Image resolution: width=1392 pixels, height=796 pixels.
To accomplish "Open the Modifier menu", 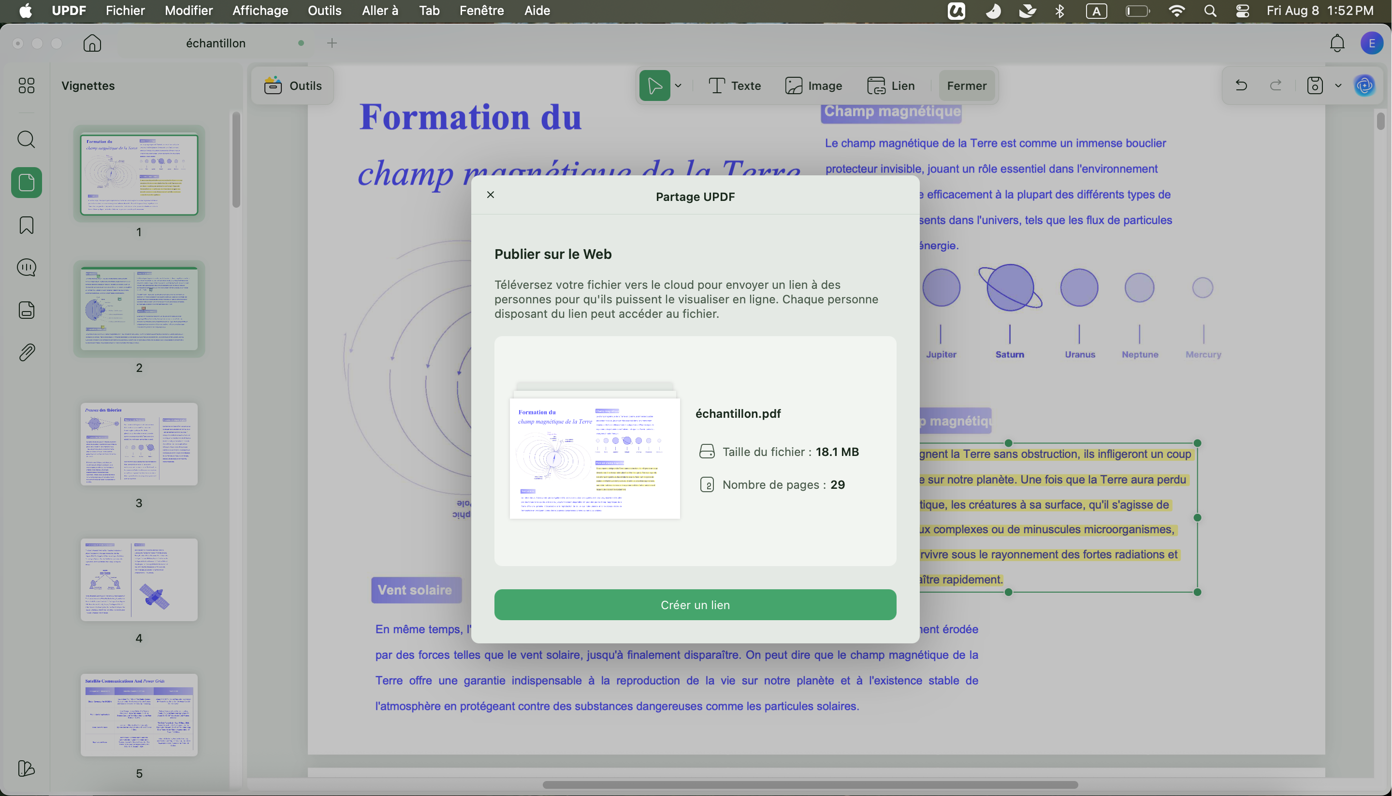I will [188, 11].
